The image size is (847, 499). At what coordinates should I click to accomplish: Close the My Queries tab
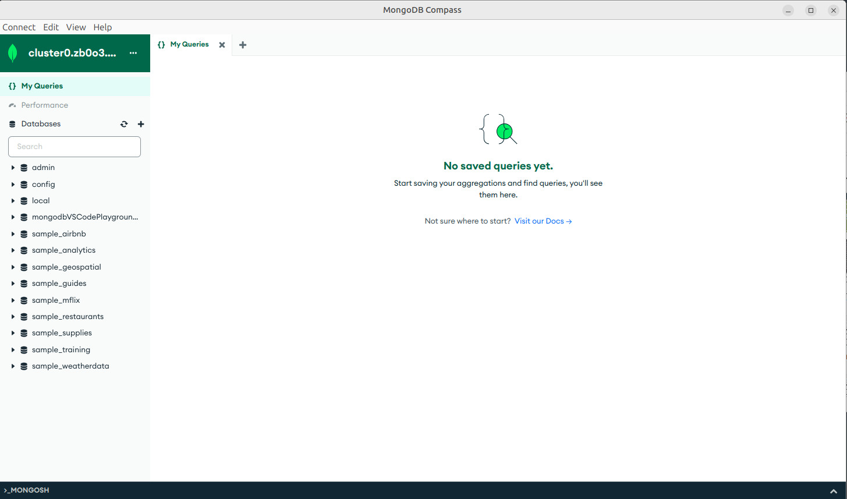click(222, 45)
